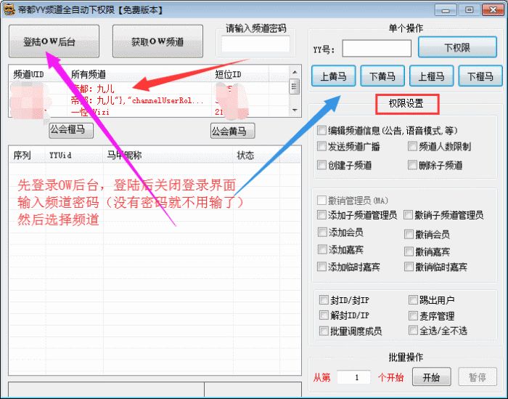Click the 登陆OW后台 button

(x=54, y=41)
